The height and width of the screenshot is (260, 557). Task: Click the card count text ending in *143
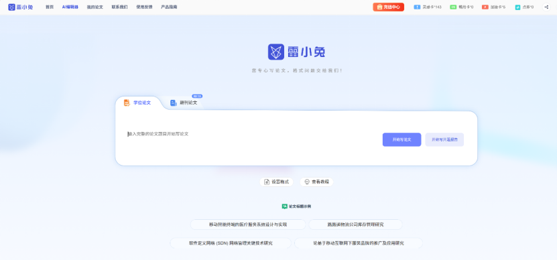point(432,7)
